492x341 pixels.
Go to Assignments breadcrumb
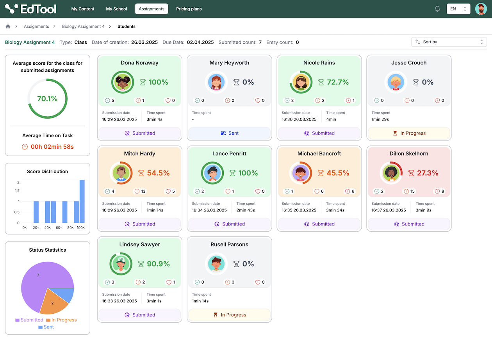coord(36,27)
